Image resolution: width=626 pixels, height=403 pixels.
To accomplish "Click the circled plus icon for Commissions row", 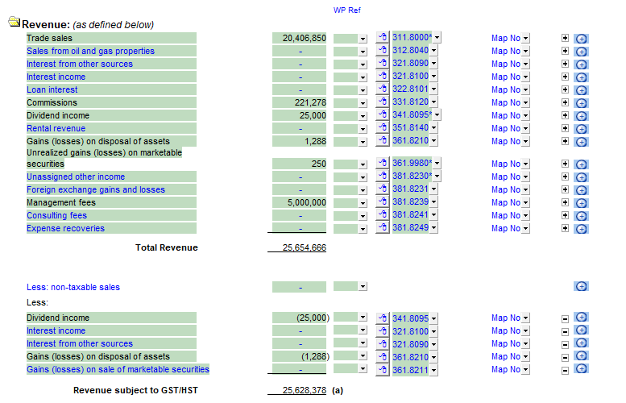I will click(x=582, y=103).
